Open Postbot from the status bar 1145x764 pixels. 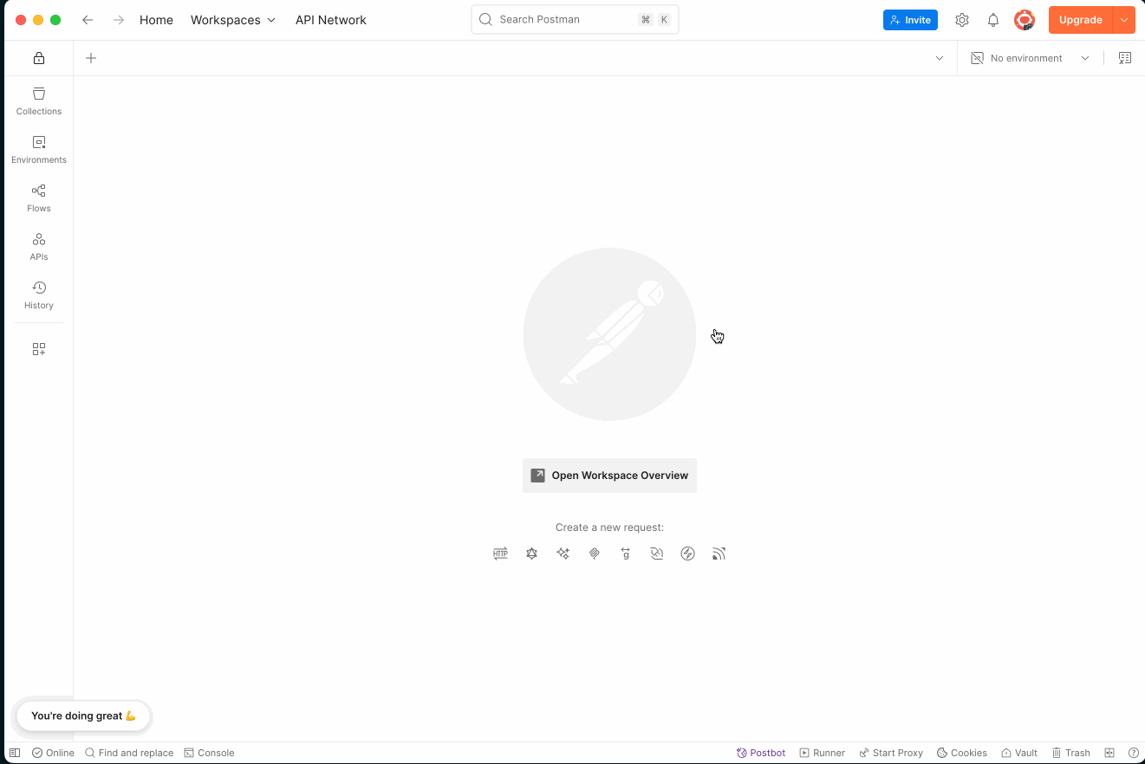coord(761,753)
